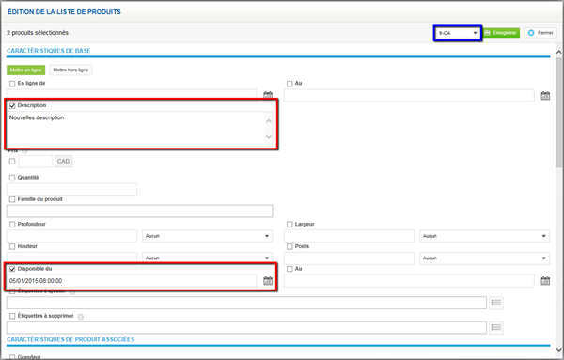Uncheck the Description checkbox

point(12,105)
